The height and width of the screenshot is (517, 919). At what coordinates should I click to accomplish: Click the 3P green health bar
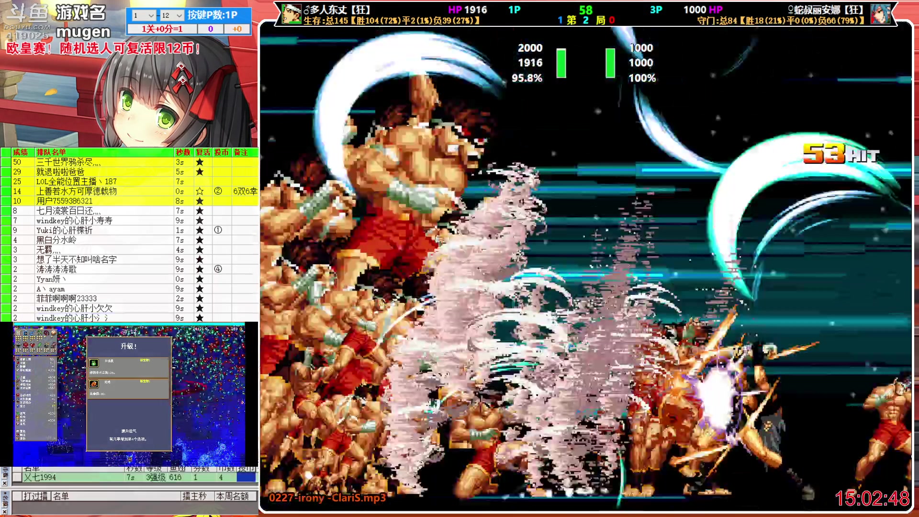point(610,63)
